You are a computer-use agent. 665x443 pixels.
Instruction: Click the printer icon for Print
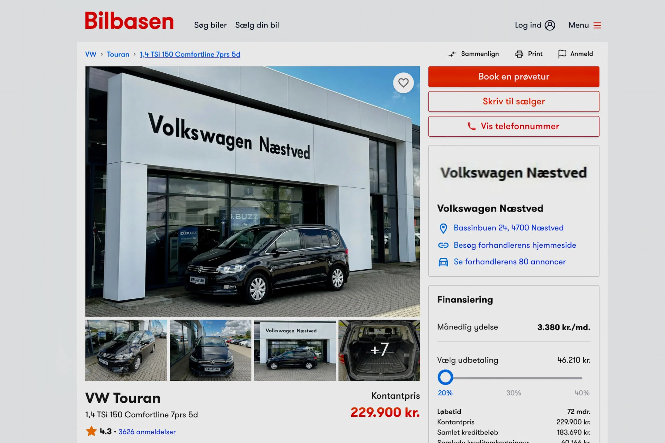pos(519,54)
